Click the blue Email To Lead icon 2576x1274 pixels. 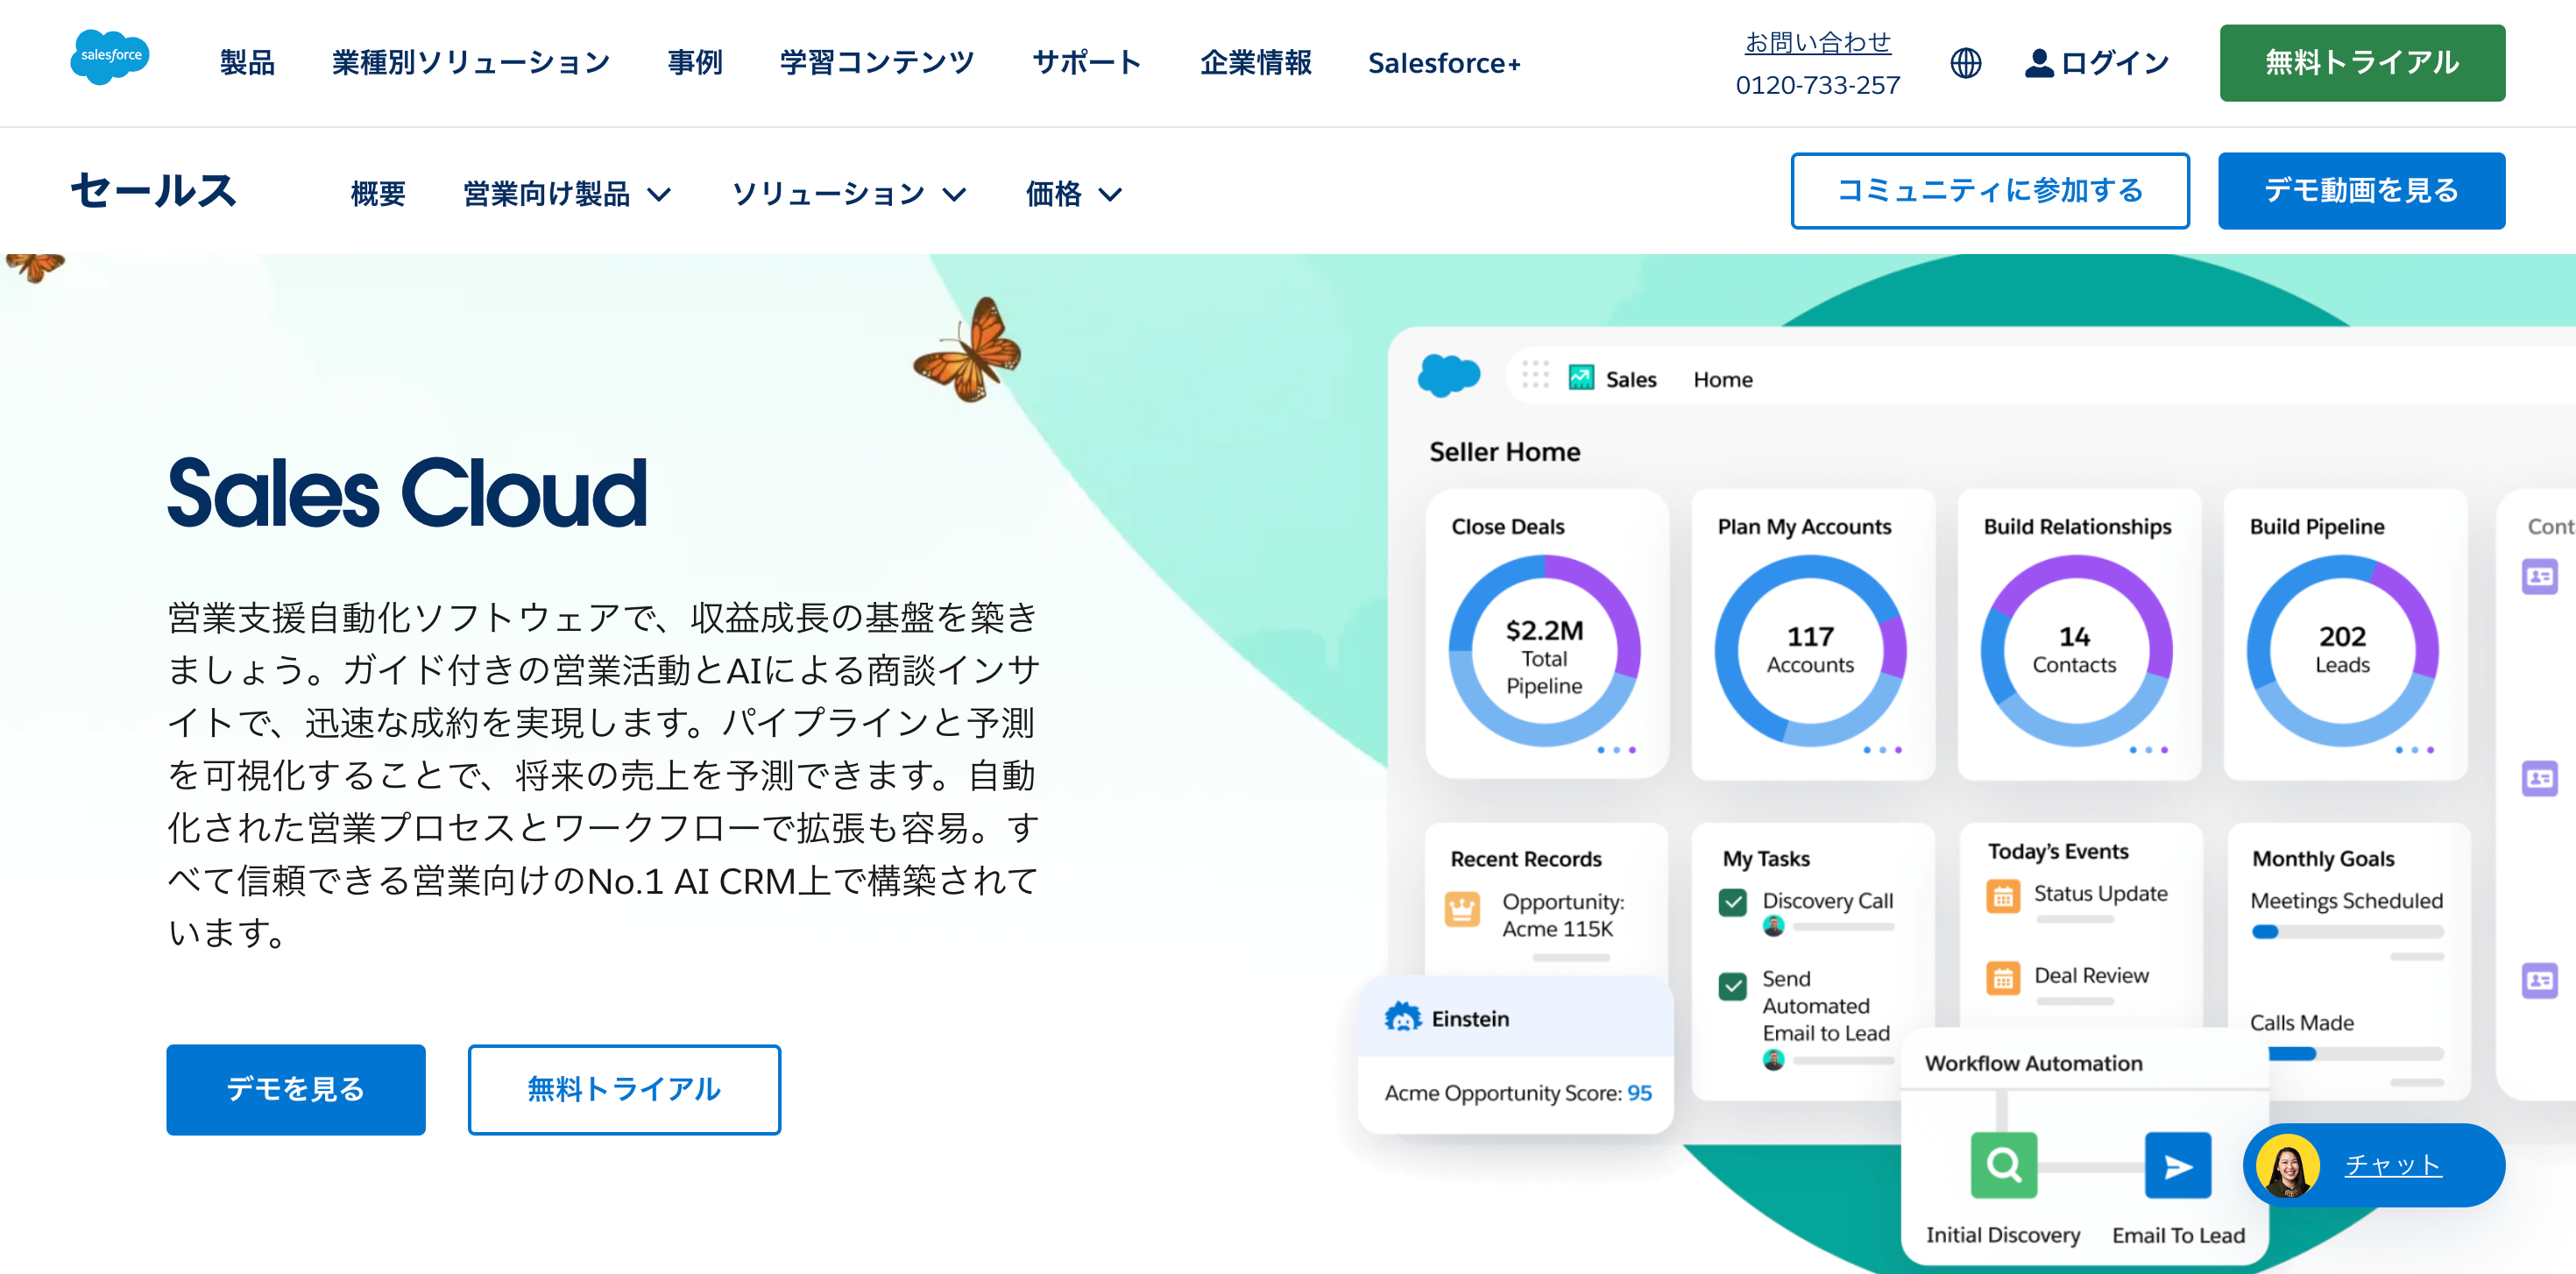[2177, 1165]
